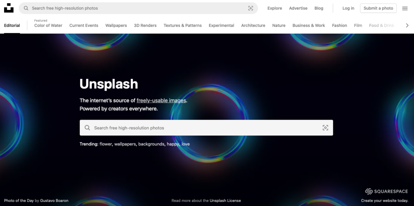This screenshot has width=414, height=206.
Task: Open visual search icon in hero search box
Action: pyautogui.click(x=325, y=128)
